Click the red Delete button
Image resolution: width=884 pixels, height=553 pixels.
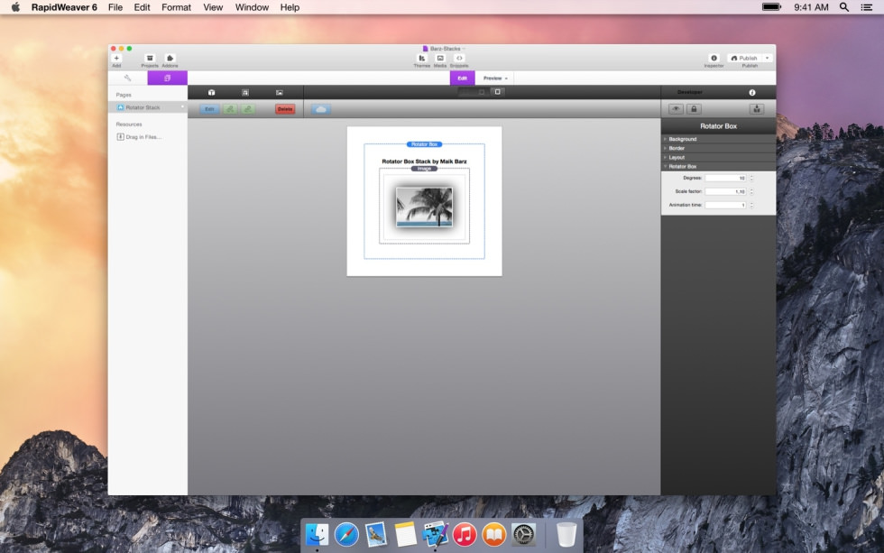(285, 109)
